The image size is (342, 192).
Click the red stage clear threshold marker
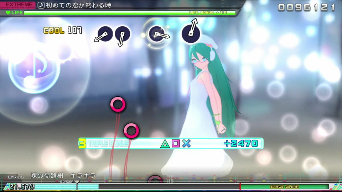tap(240, 187)
